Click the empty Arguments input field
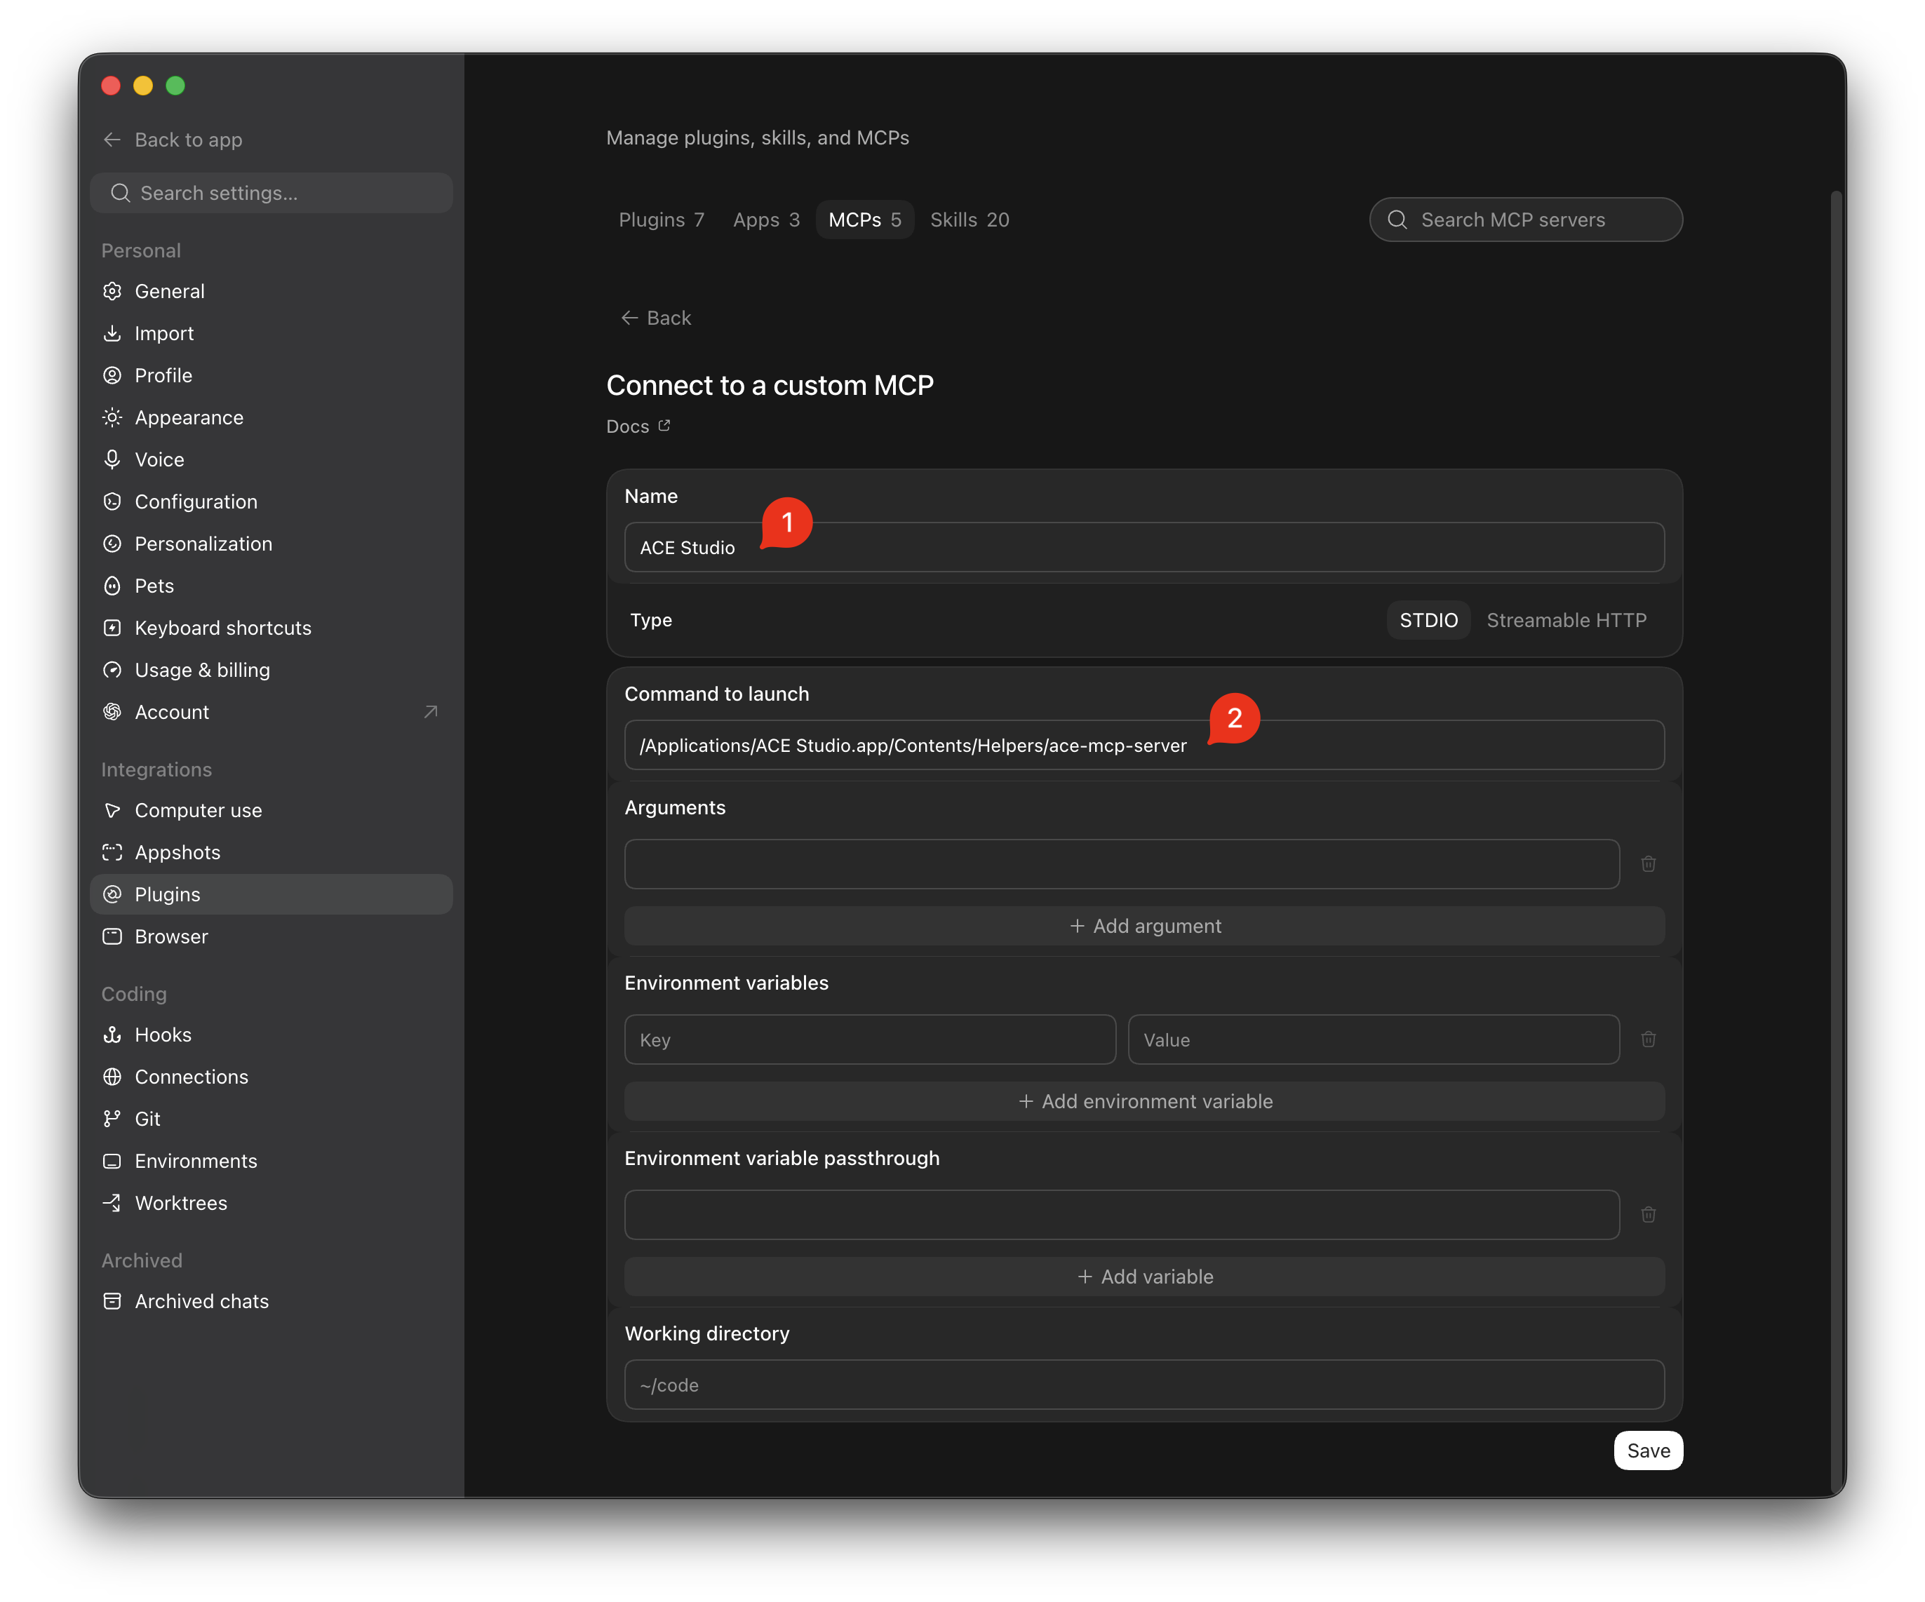1925x1602 pixels. tap(1122, 864)
